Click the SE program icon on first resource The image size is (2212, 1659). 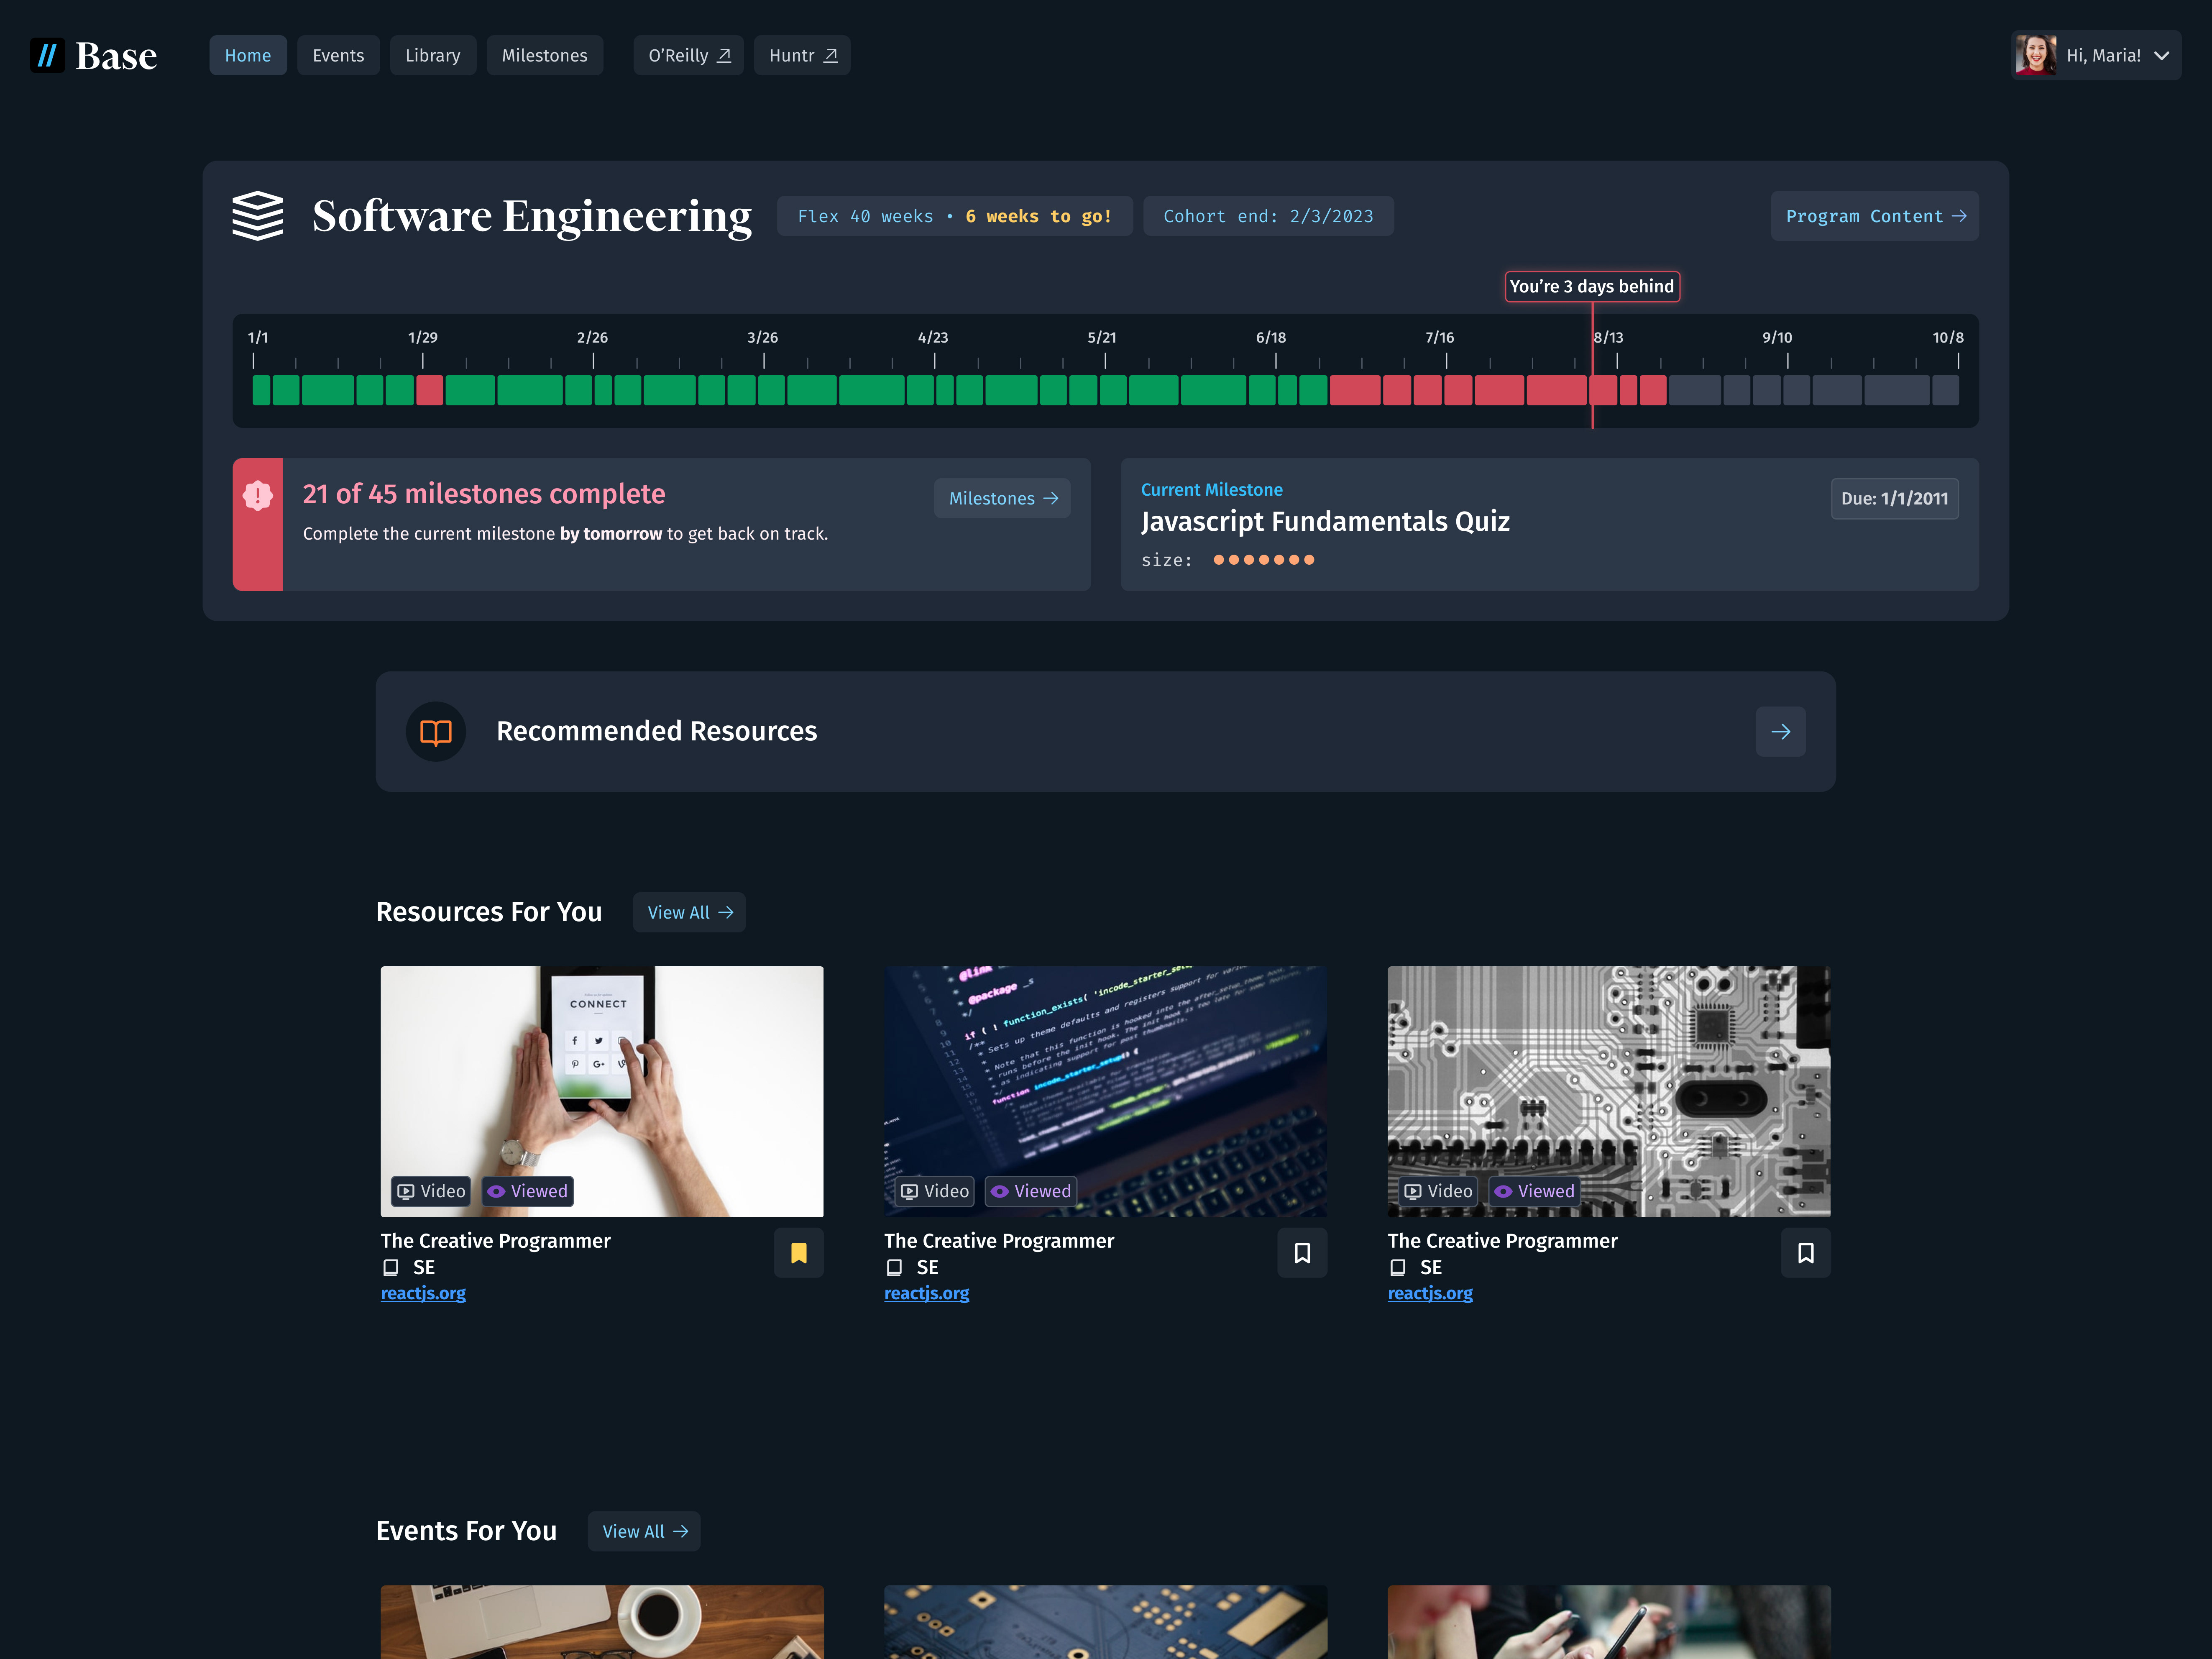pyautogui.click(x=391, y=1268)
